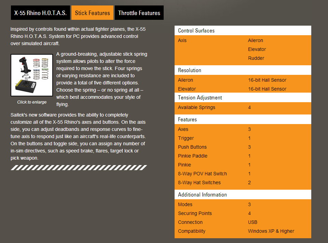The width and height of the screenshot is (328, 243).
Task: Select the Features section header
Action: (x=243, y=119)
